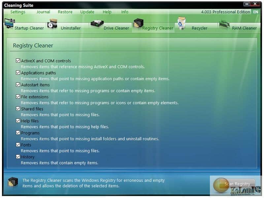The width and height of the screenshot is (264, 198).
Task: Open the Settings menu
Action: [18, 12]
